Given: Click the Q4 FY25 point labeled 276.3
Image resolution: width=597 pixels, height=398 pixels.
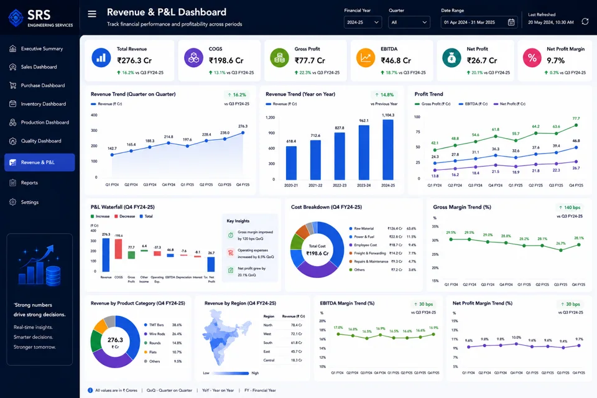Looking at the screenshot, I should tap(243, 133).
